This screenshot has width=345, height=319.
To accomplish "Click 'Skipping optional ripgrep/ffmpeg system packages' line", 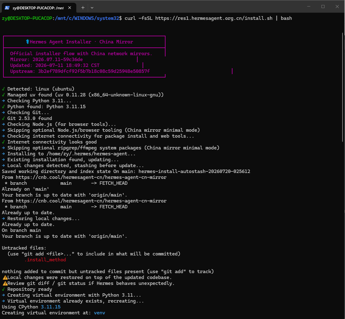I will [x=111, y=148].
